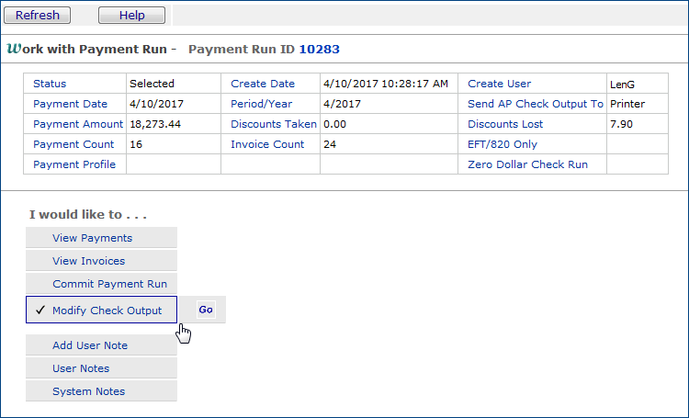
Task: Click the Refresh button
Action: pos(38,15)
